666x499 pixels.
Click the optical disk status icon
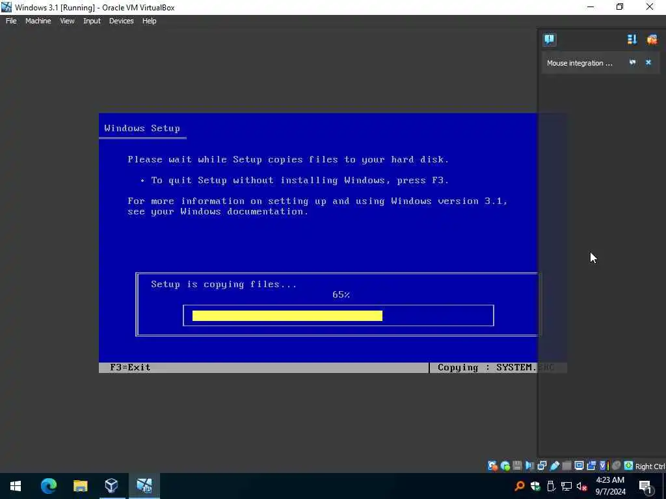click(505, 466)
